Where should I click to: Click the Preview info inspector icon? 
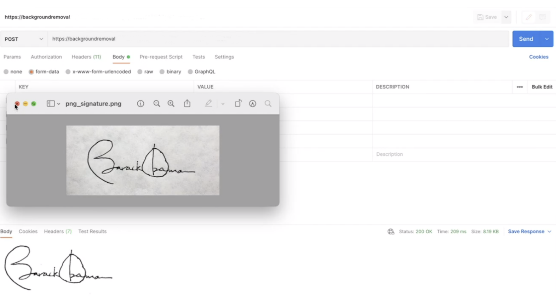tap(140, 104)
